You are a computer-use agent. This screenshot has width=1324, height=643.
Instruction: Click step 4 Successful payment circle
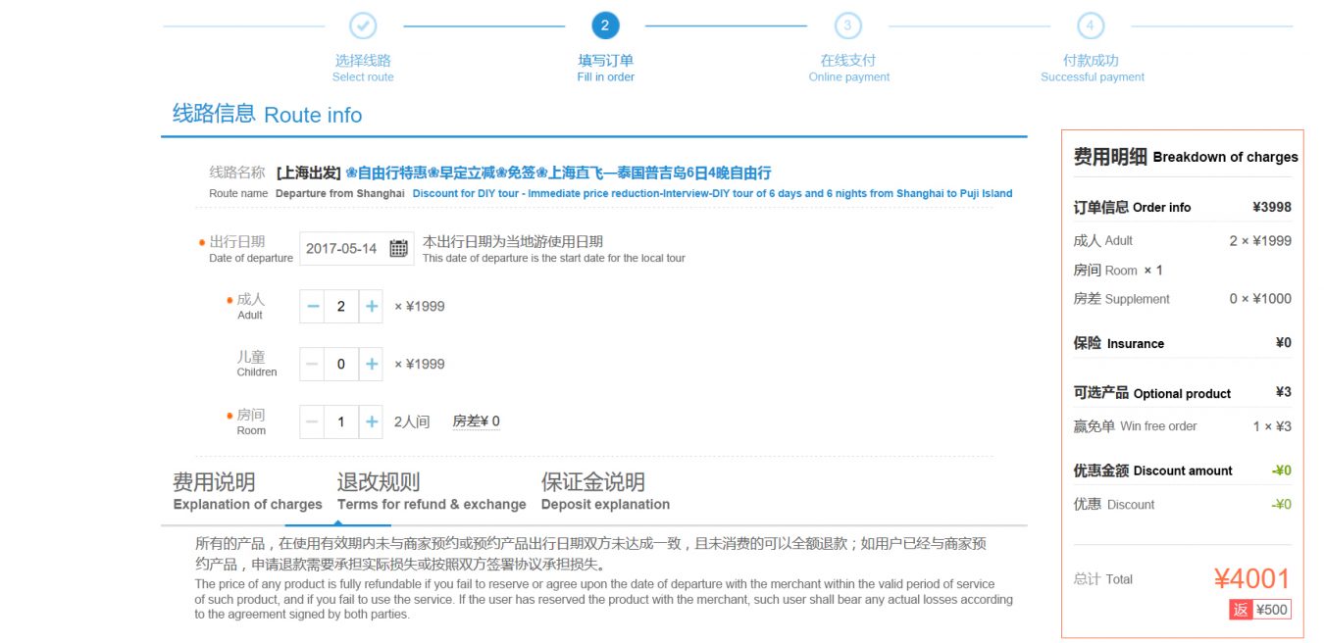pos(1091,25)
